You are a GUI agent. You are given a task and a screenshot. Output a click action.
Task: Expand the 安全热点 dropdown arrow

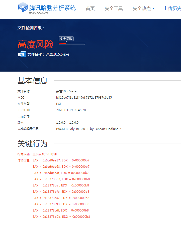click(153, 8)
